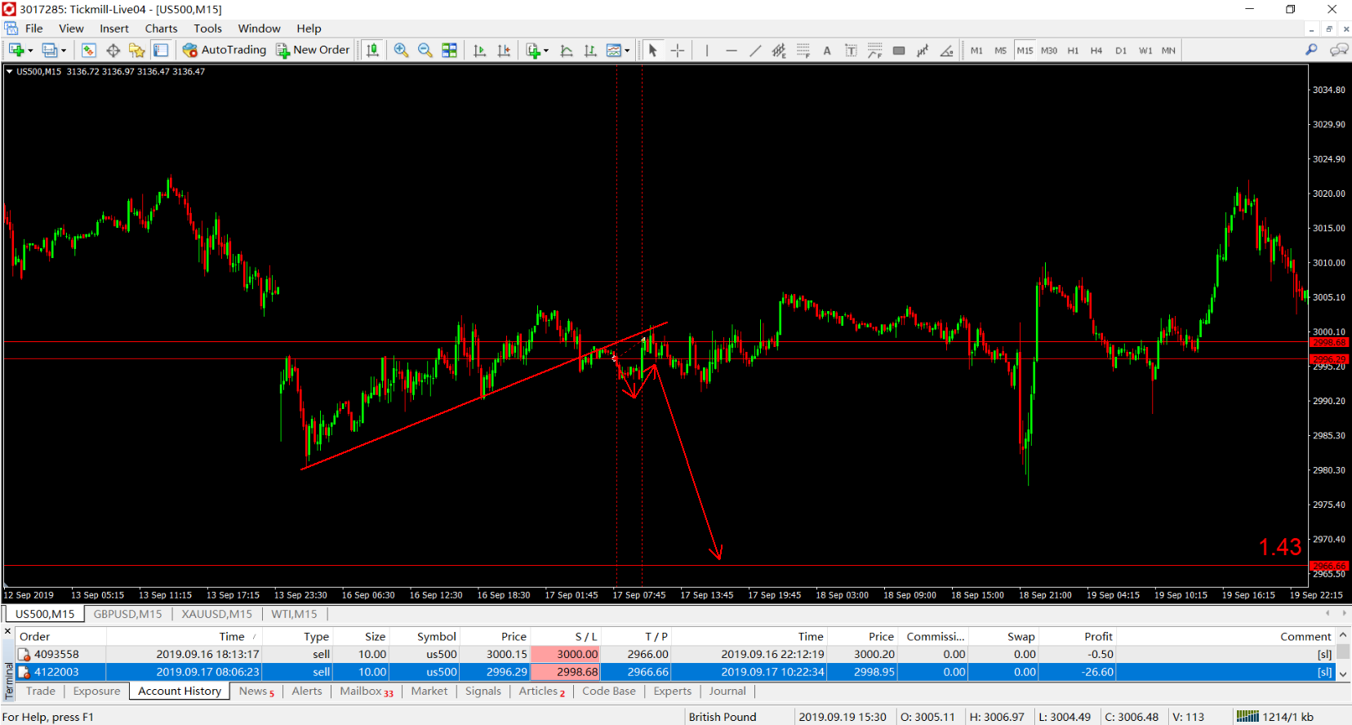Click the Account History scrollbar down arrow
This screenshot has height=725, width=1352.
1343,674
